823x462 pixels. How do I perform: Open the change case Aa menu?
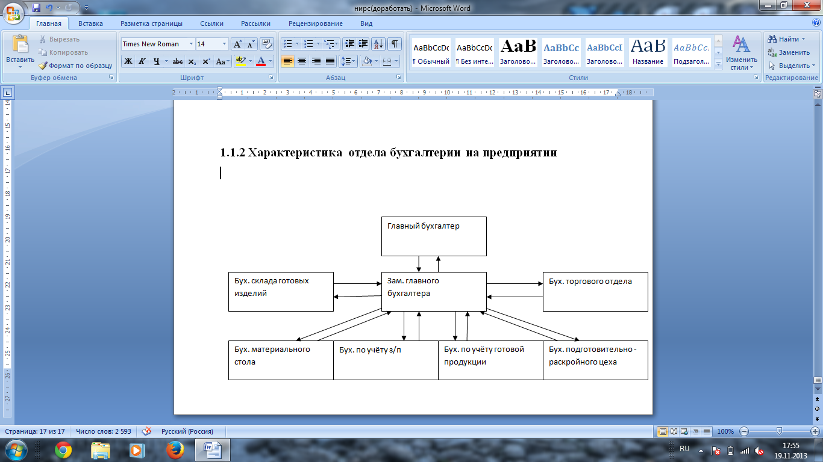(x=222, y=61)
